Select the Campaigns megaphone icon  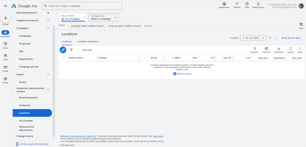pos(5,33)
